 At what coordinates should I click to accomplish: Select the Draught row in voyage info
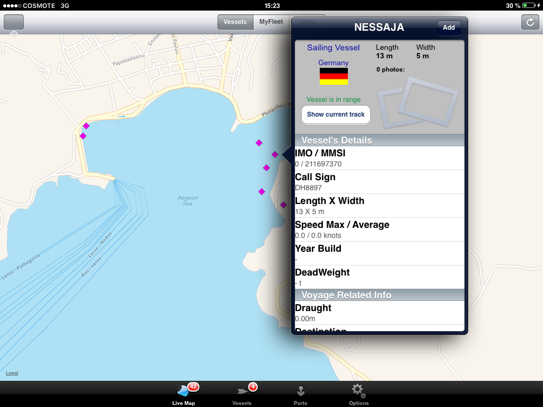pos(379,313)
